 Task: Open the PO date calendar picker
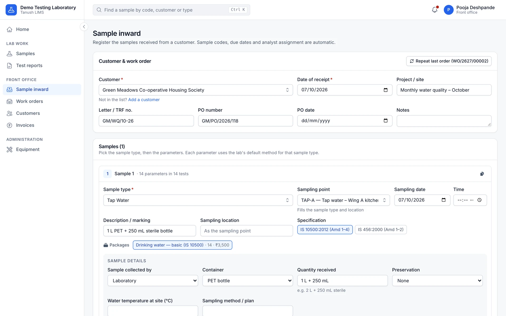click(x=386, y=121)
